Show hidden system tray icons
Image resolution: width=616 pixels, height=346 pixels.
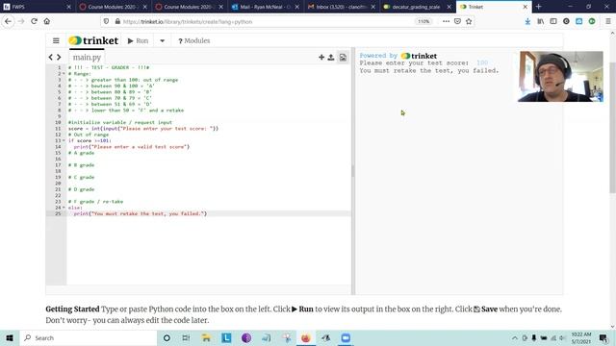point(515,337)
